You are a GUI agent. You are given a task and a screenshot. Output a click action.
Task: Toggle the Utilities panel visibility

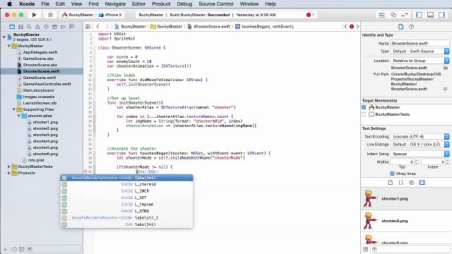coord(441,15)
